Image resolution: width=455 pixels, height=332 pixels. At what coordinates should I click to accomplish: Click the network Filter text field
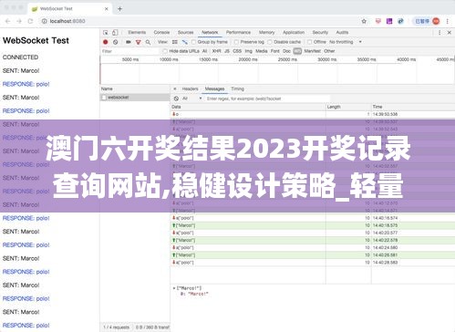(129, 51)
